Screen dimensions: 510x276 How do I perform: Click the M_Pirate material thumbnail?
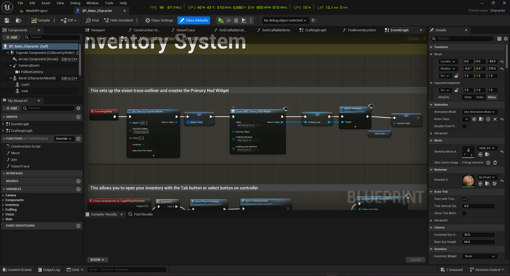point(468,180)
